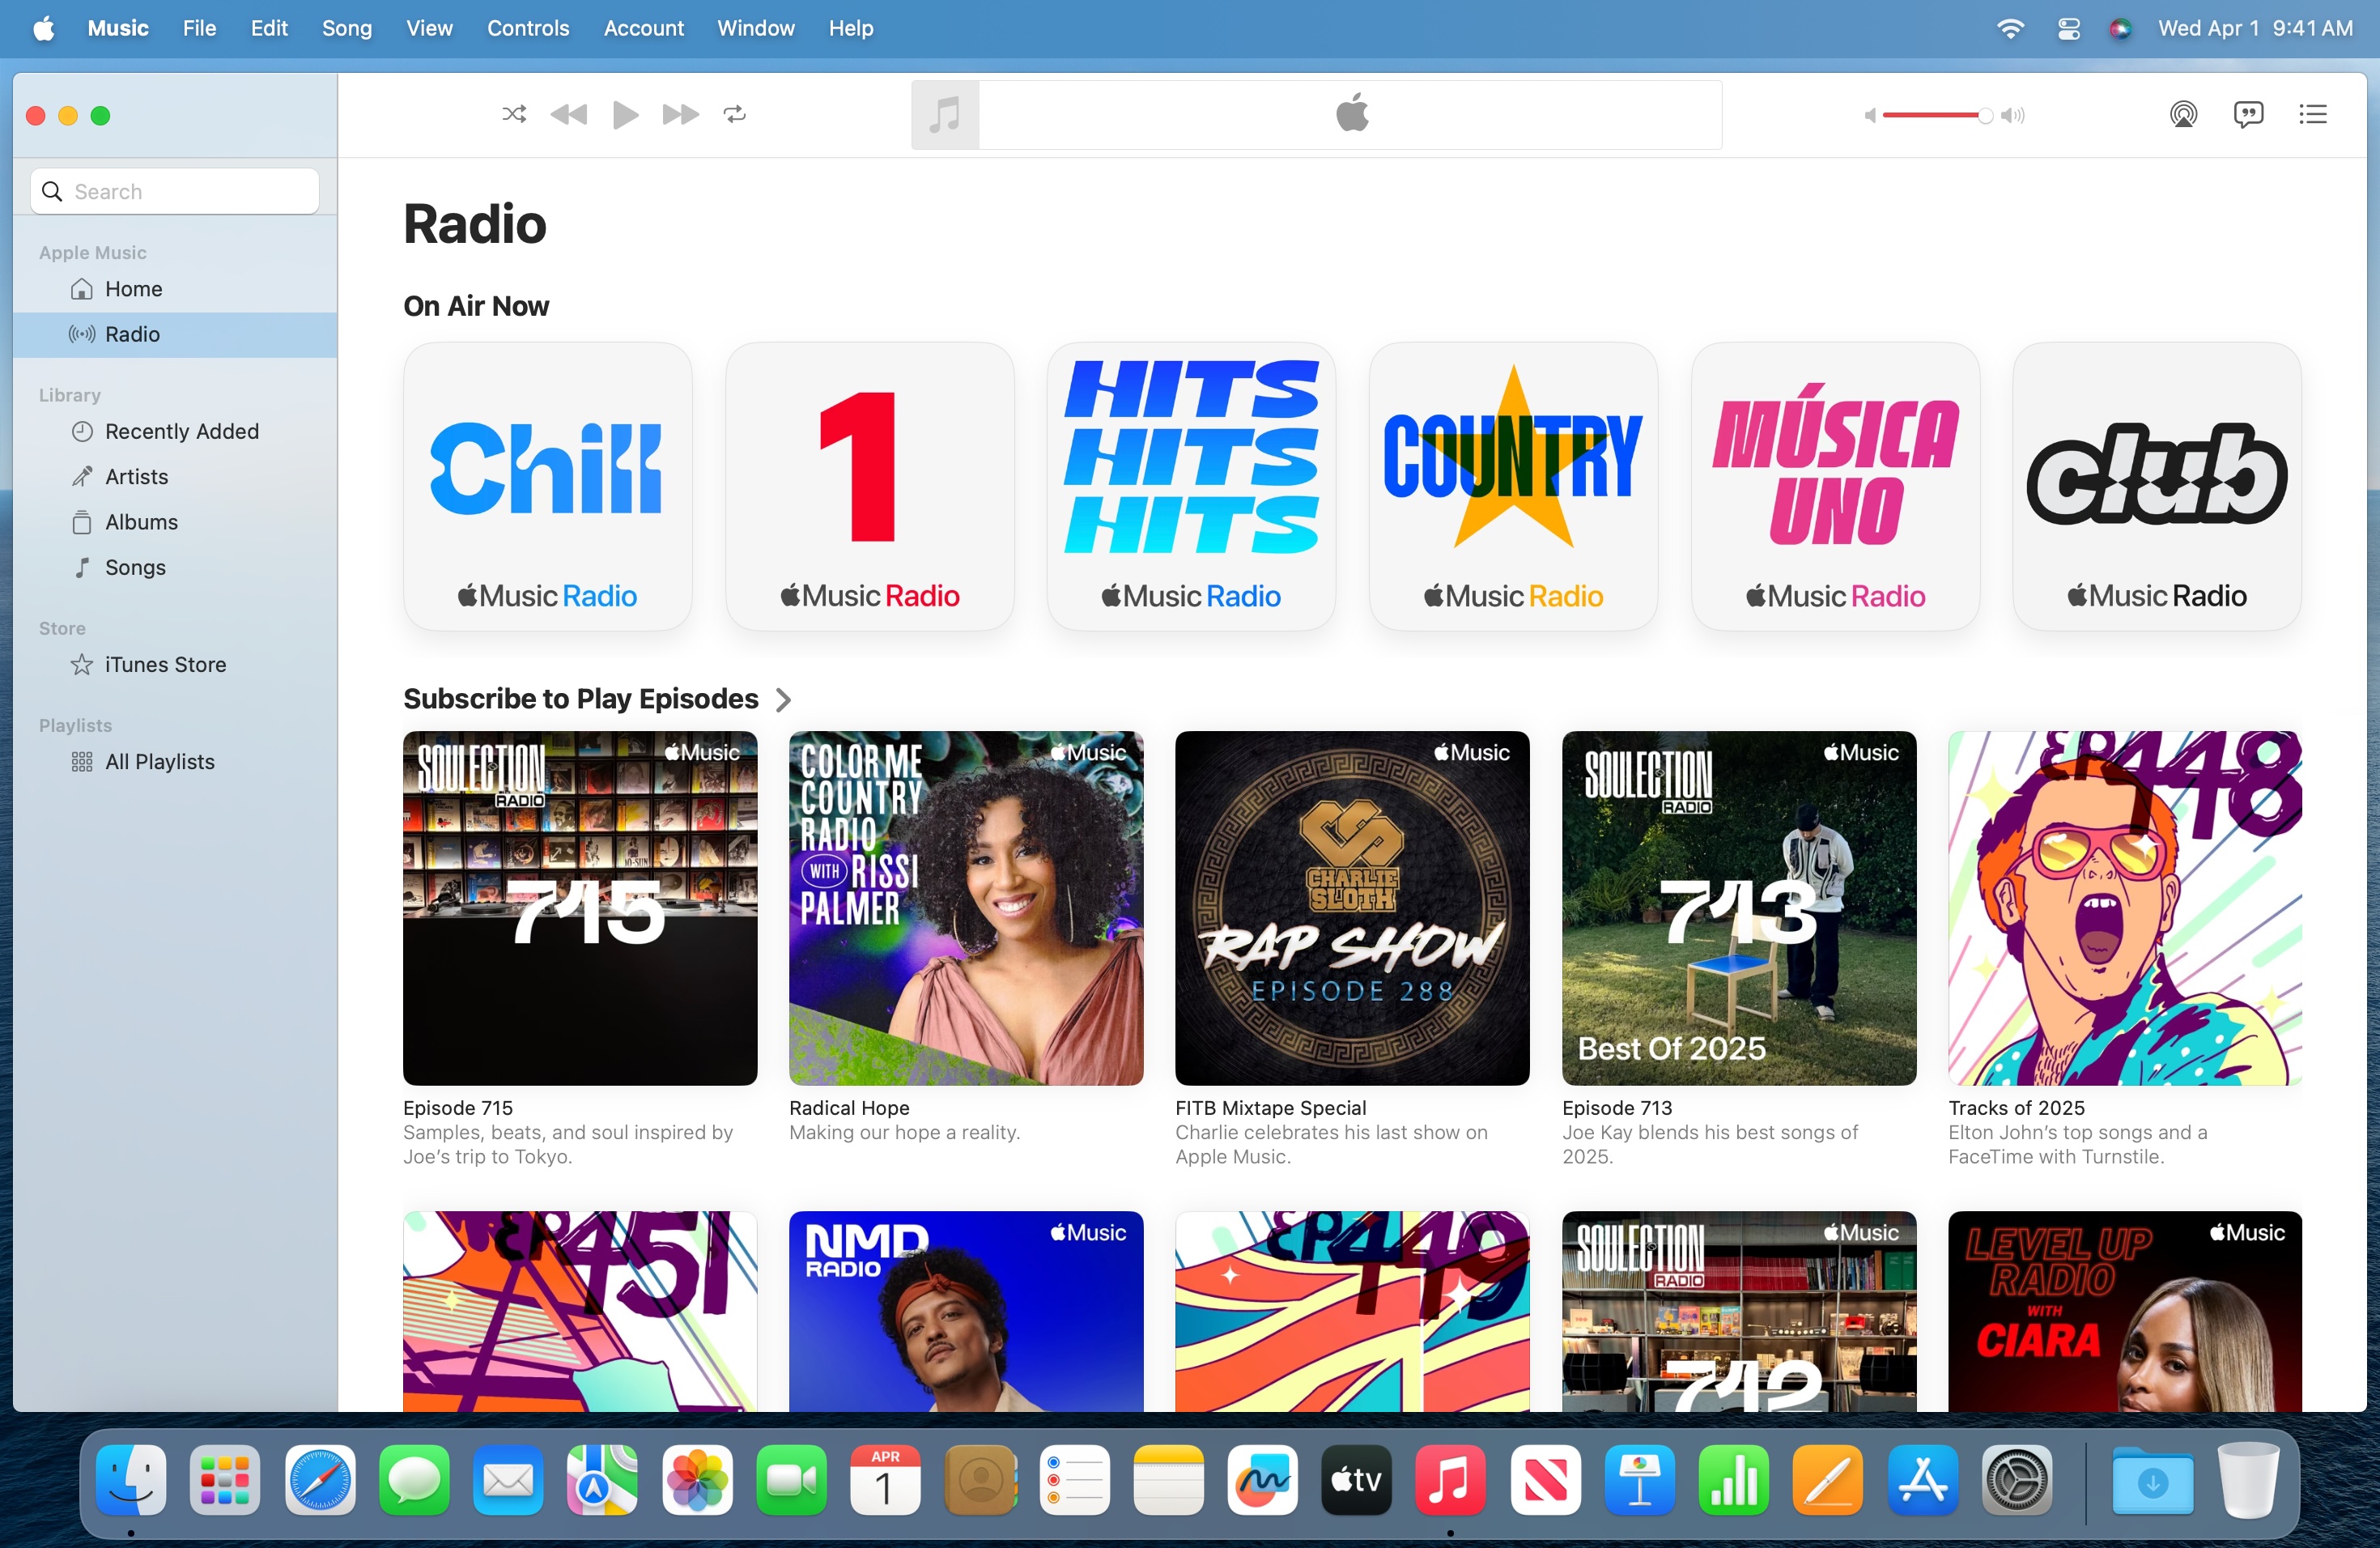Toggle shuffle playback mode
The height and width of the screenshot is (1548, 2380).
tap(514, 114)
